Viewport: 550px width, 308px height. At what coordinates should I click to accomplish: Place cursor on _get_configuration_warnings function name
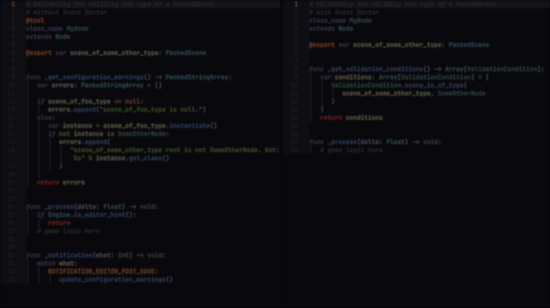(x=94, y=77)
